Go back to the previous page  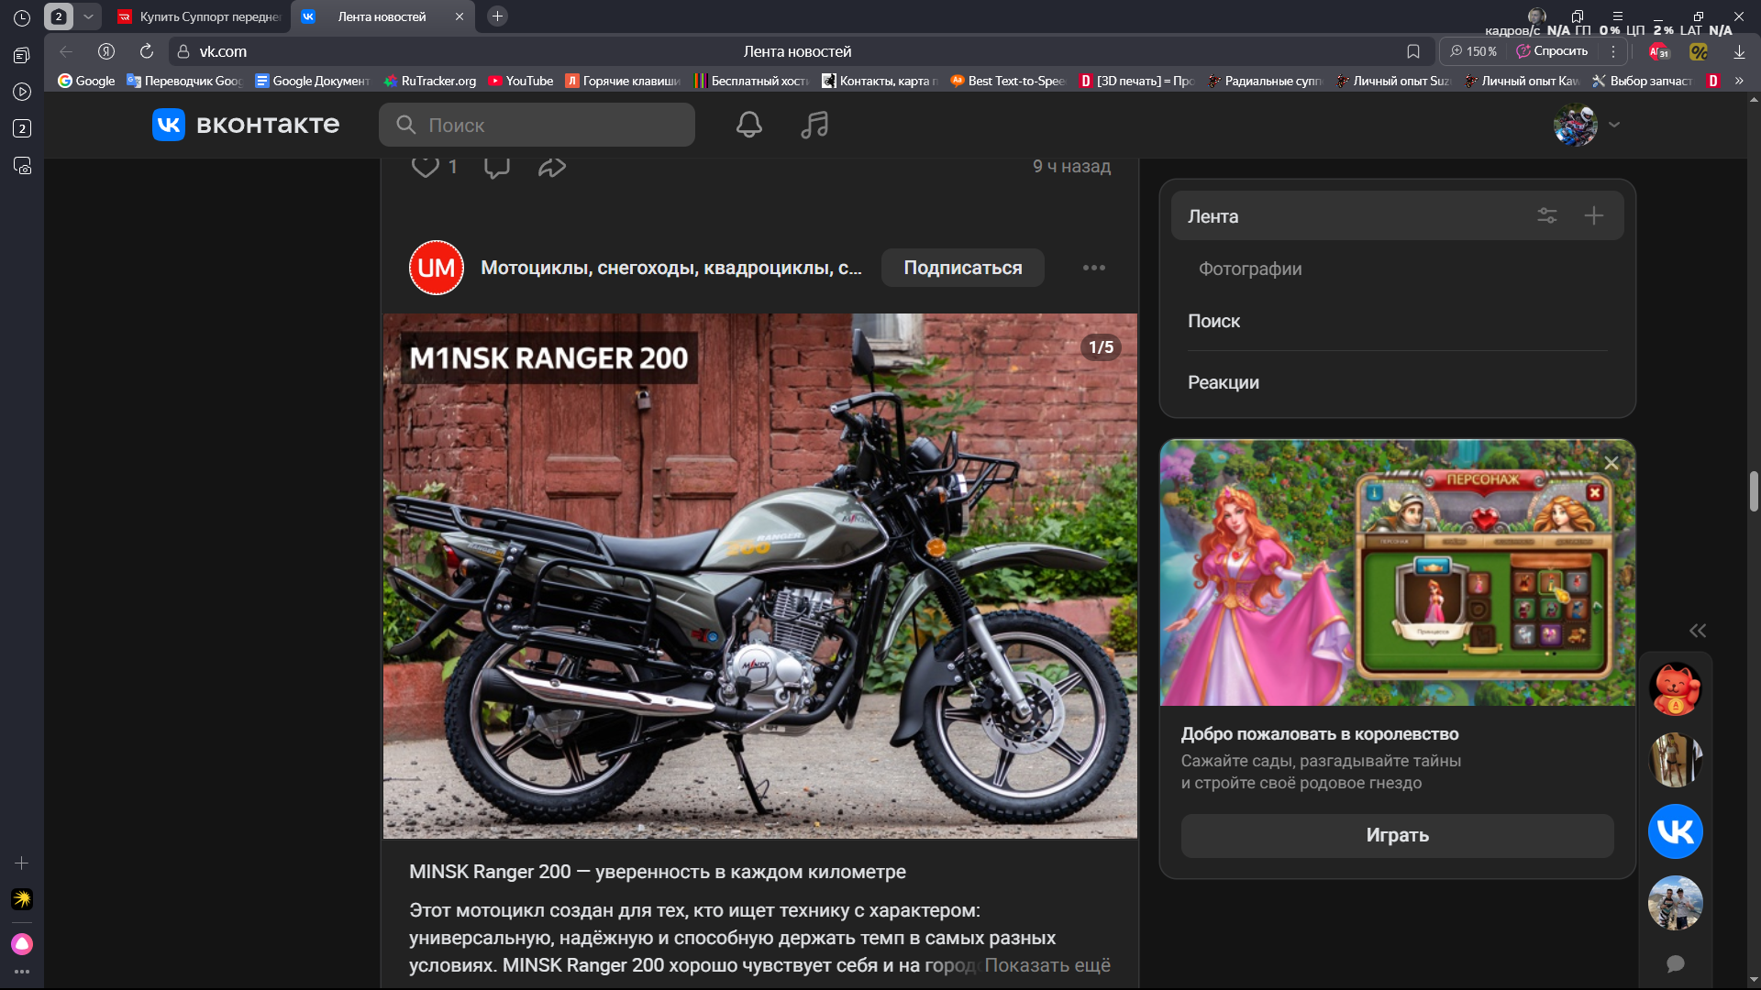click(x=66, y=51)
